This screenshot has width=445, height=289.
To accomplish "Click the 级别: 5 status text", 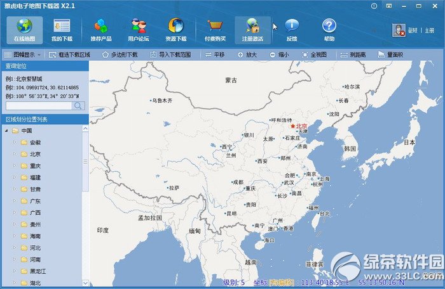I will 233,282.
